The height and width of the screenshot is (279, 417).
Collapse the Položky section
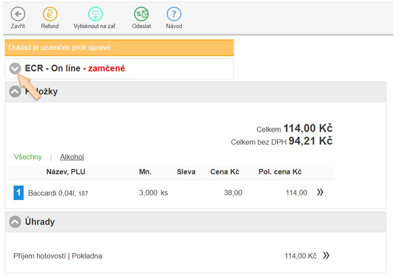pyautogui.click(x=15, y=92)
